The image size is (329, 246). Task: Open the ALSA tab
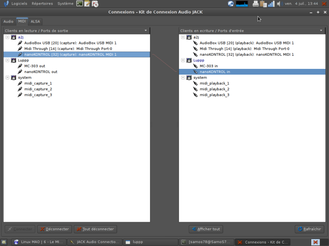coord(35,21)
